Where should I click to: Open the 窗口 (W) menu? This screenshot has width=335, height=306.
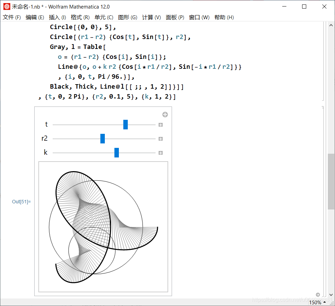point(199,17)
